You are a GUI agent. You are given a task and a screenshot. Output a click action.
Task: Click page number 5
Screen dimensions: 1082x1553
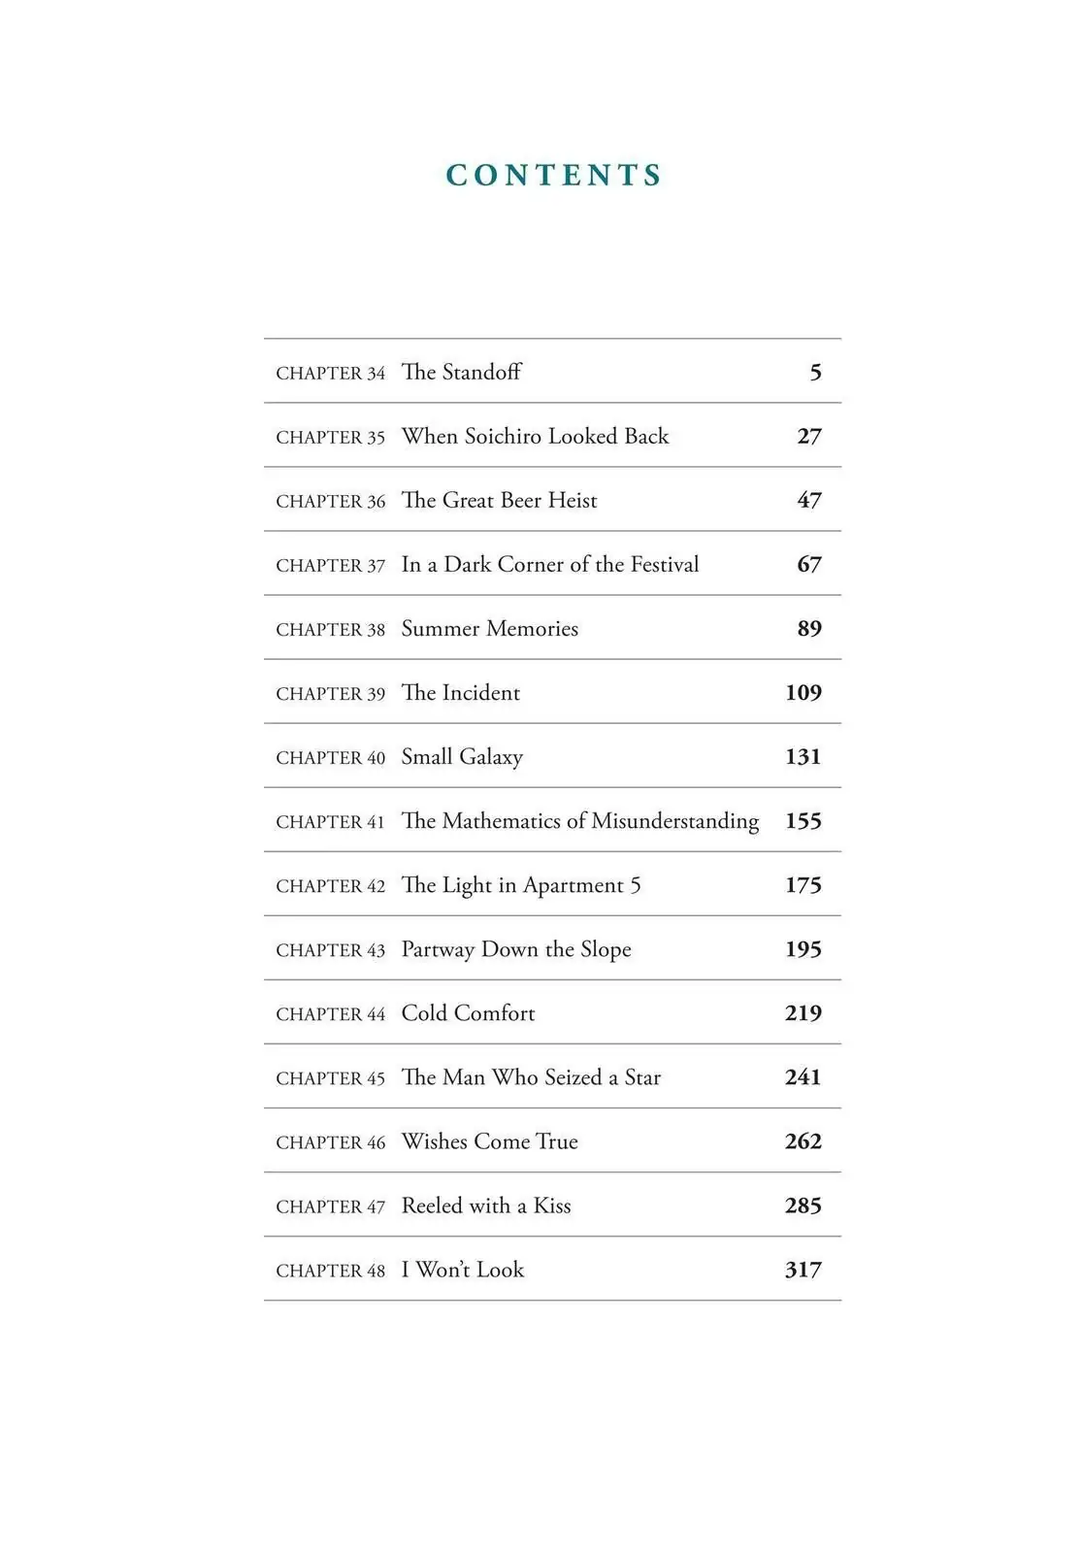815,373
